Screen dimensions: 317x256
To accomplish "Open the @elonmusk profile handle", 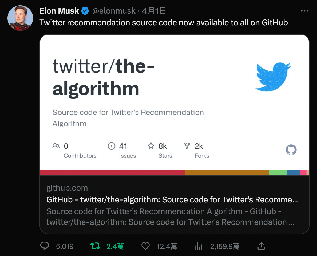I will point(114,11).
